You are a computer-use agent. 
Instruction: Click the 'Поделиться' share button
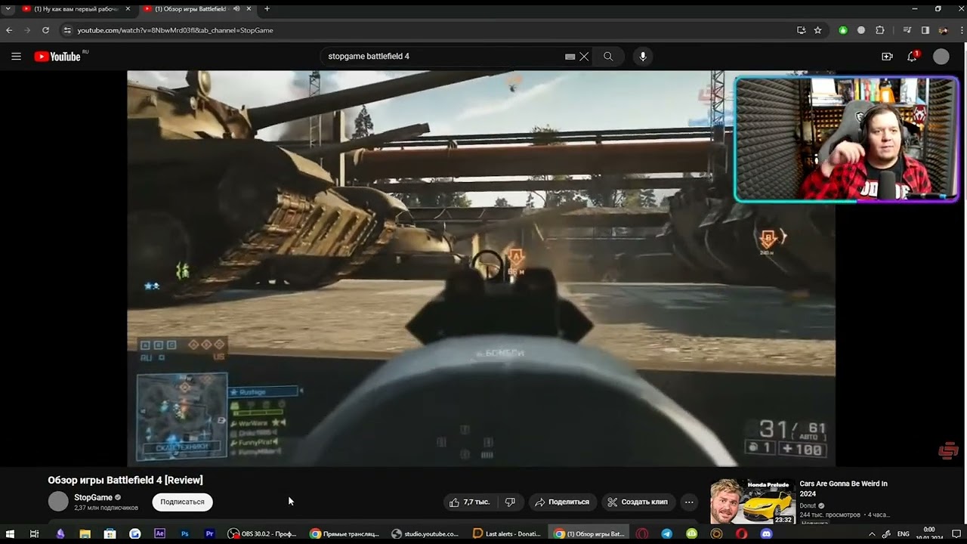pyautogui.click(x=562, y=502)
